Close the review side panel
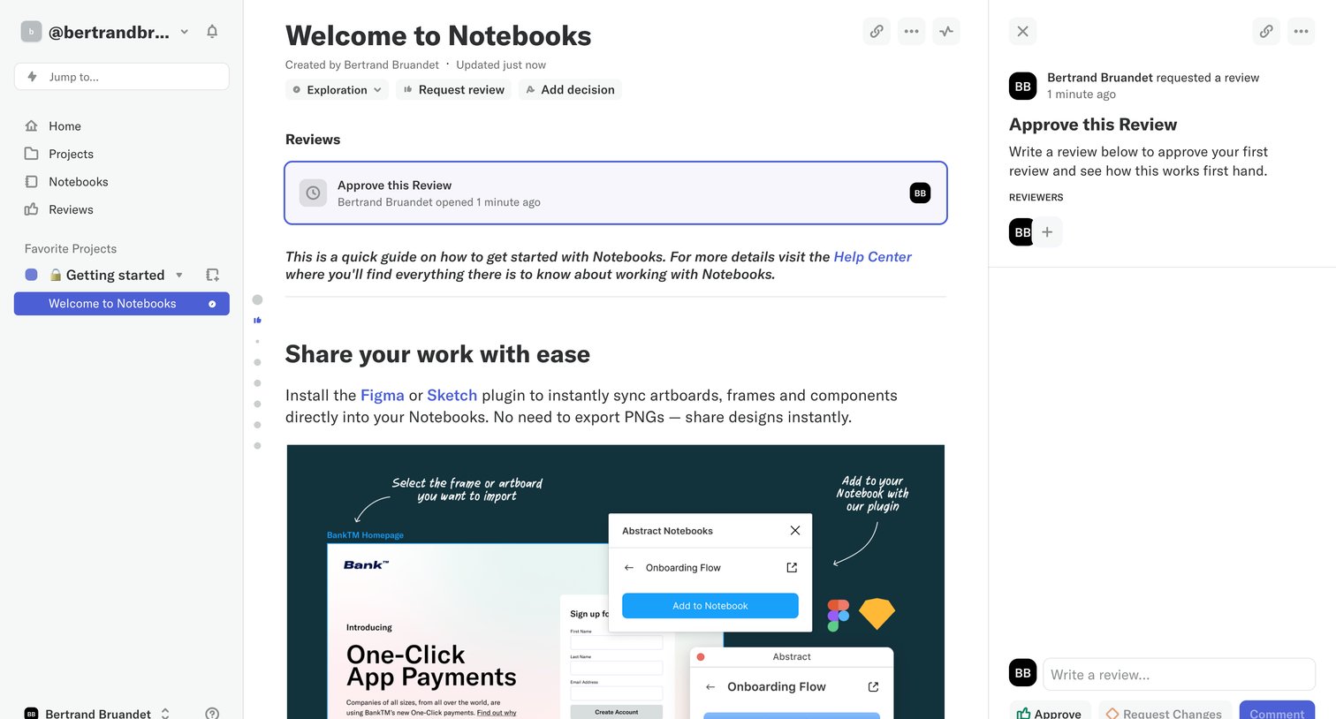The image size is (1336, 719). (1022, 32)
